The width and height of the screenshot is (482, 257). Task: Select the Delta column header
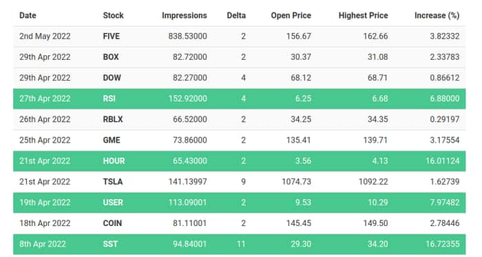click(236, 15)
